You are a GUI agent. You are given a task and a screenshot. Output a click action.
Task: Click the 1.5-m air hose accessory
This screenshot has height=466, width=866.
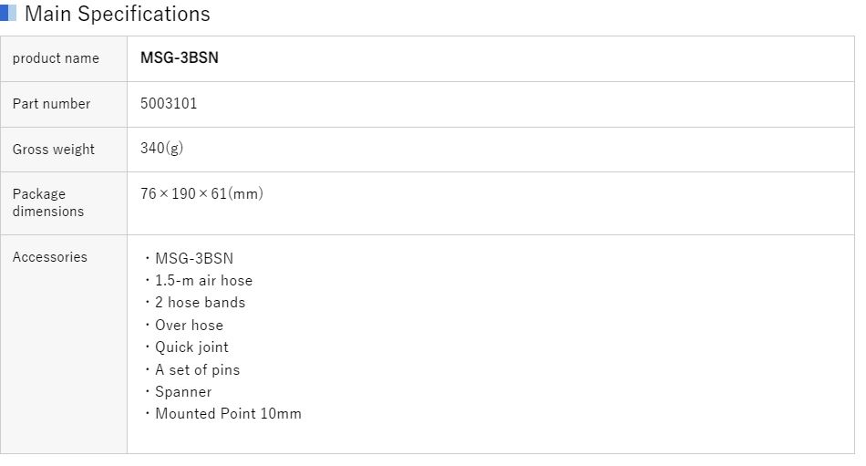tap(203, 281)
